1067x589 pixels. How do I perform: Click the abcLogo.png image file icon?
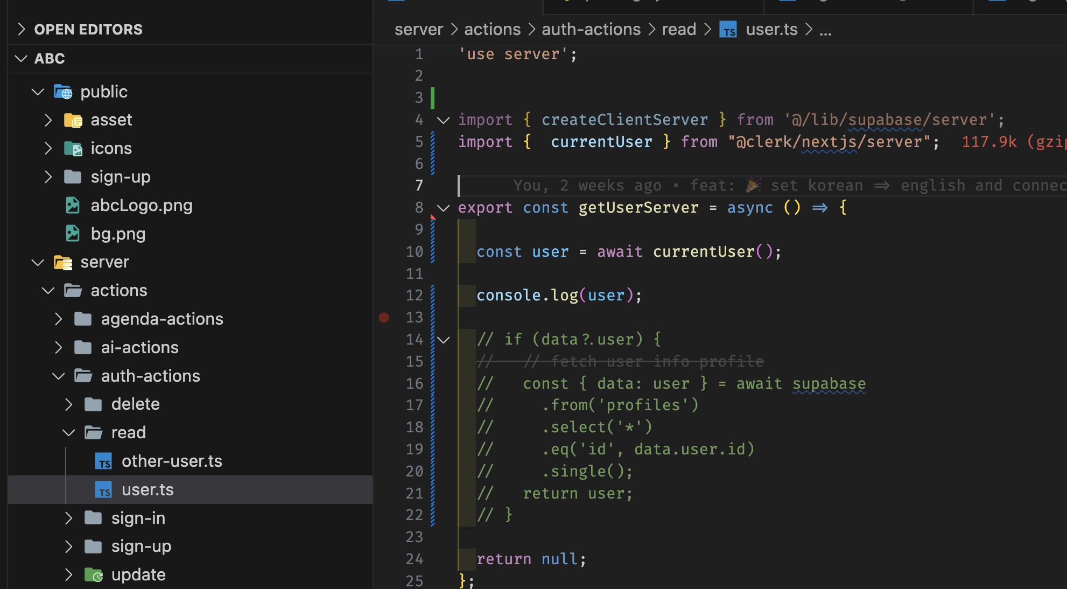pyautogui.click(x=73, y=206)
